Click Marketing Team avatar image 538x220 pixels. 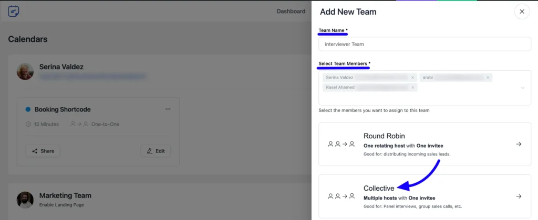25,200
